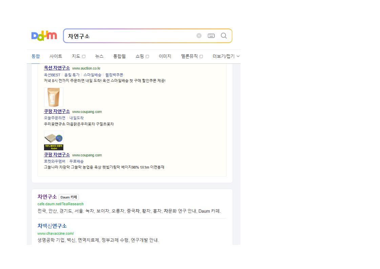This screenshot has height=269, width=380.
Task: Open the new-window icon beside 지도
Action: point(84,57)
